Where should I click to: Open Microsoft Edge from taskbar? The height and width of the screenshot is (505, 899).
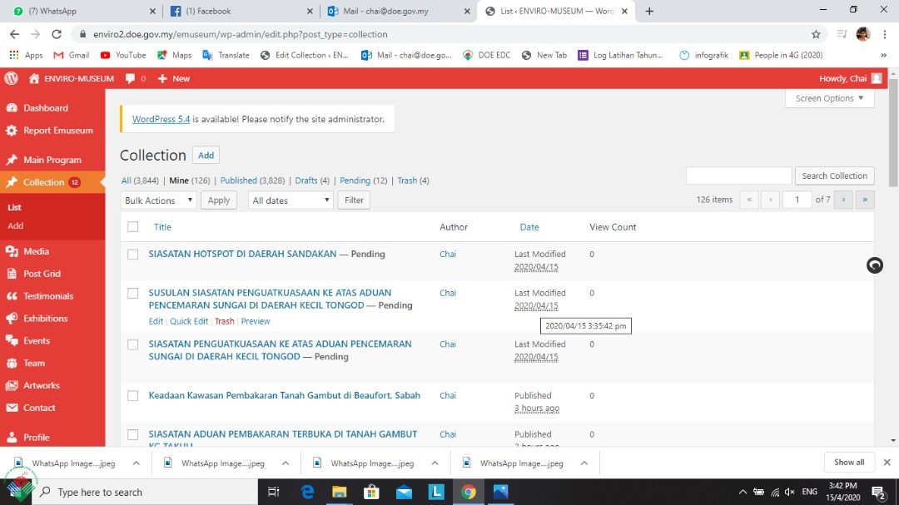point(307,492)
